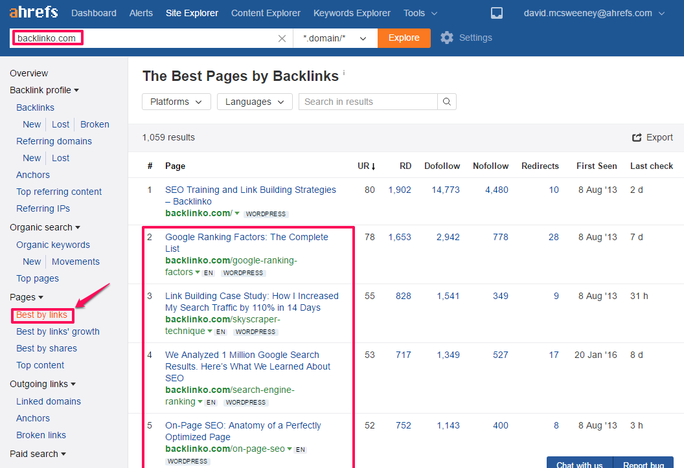Sort by Dofollow column header

coord(442,166)
